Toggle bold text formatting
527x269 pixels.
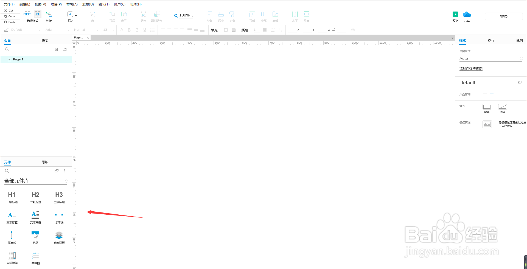(x=129, y=30)
